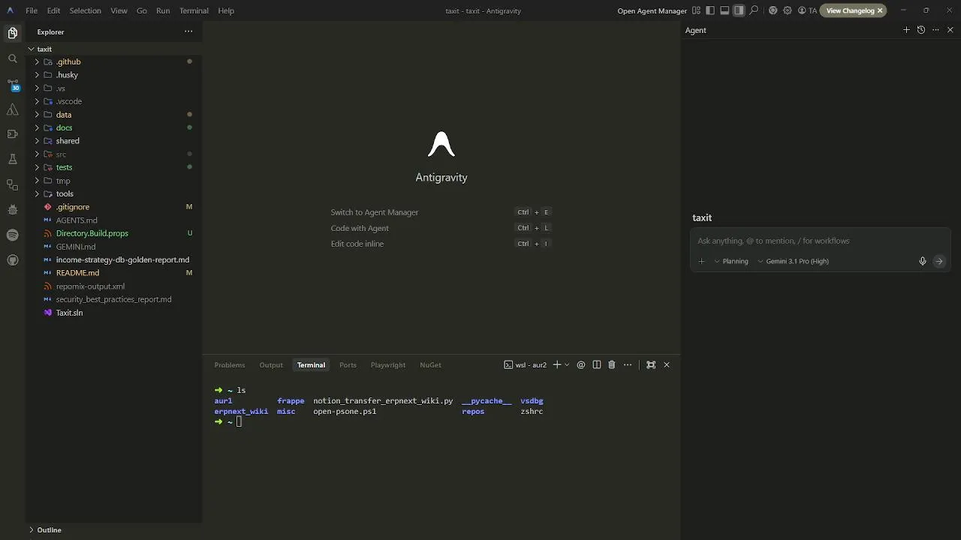
Task: Open Explorer panel more actions ellipsis
Action: tap(188, 31)
